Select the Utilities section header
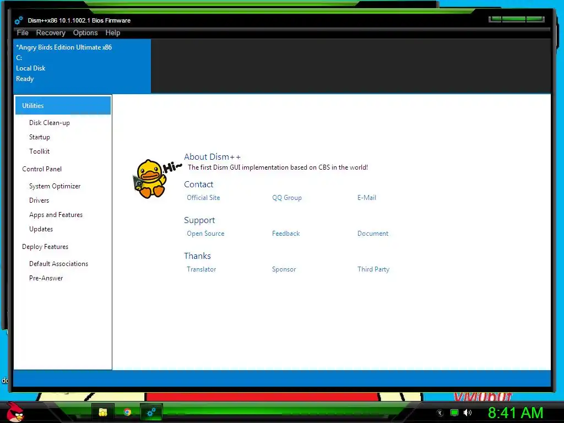Viewport: 564px width, 423px height. point(63,105)
